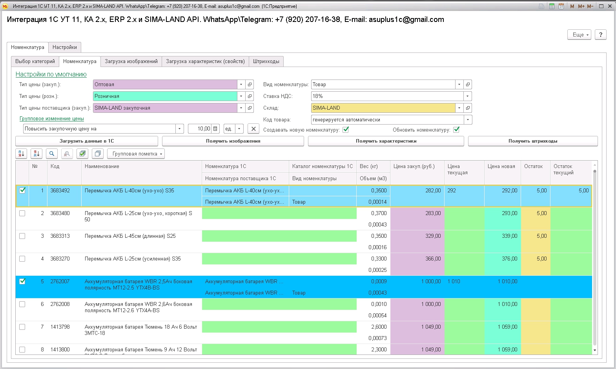Tick the checkbox for row 3683480
616x369 pixels.
pos(22,213)
